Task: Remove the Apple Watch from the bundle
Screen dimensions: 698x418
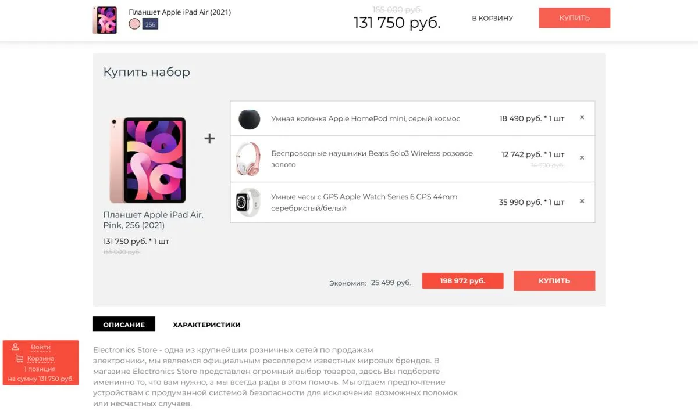Action: (x=582, y=201)
